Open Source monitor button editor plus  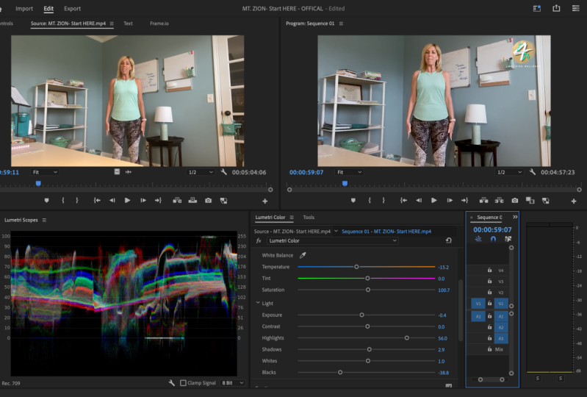(x=265, y=201)
